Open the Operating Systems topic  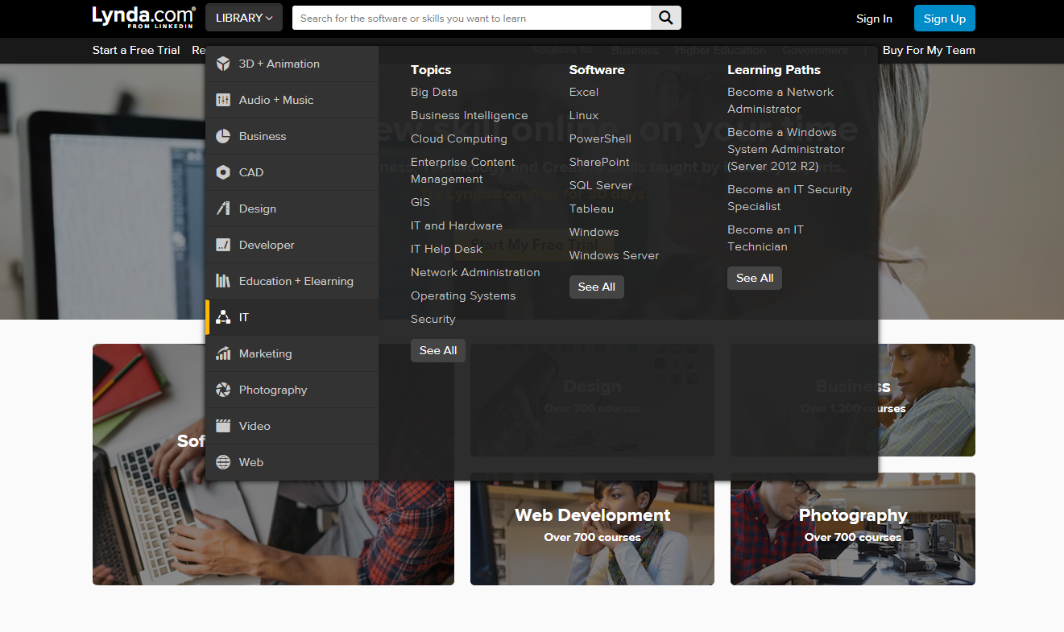click(x=463, y=295)
